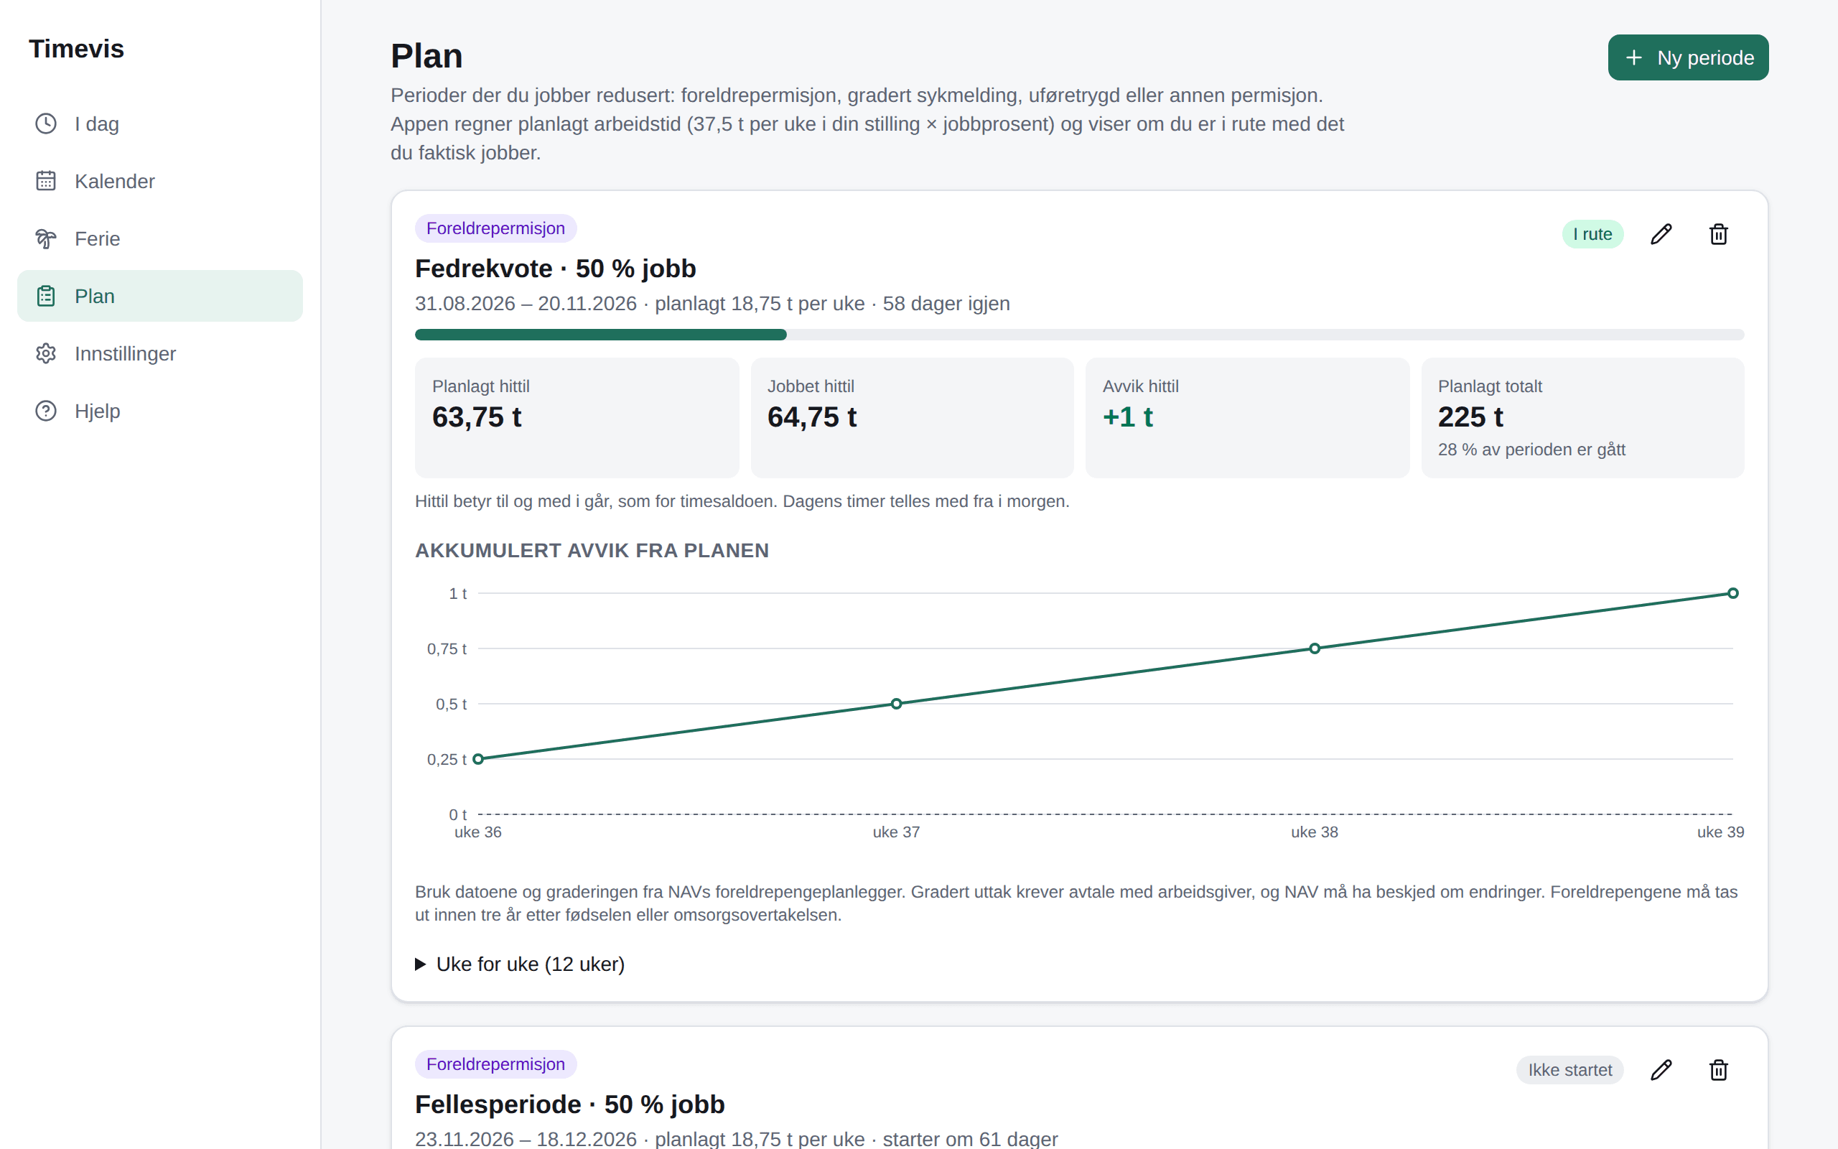This screenshot has width=1838, height=1149.
Task: Edit the Fellesperiode period with the pencil icon
Action: pos(1661,1070)
